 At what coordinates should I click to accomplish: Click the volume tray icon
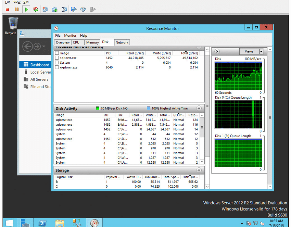coord(262,223)
